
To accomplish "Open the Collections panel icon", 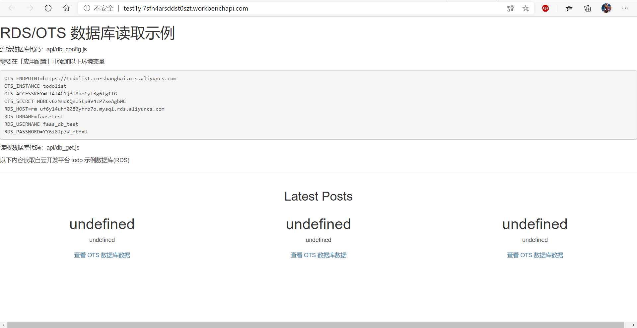I will (x=588, y=9).
